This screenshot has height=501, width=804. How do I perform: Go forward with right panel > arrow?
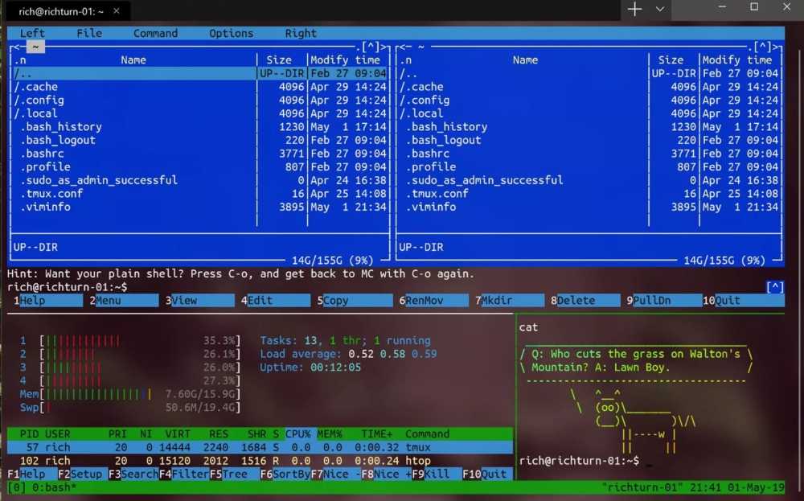click(775, 47)
